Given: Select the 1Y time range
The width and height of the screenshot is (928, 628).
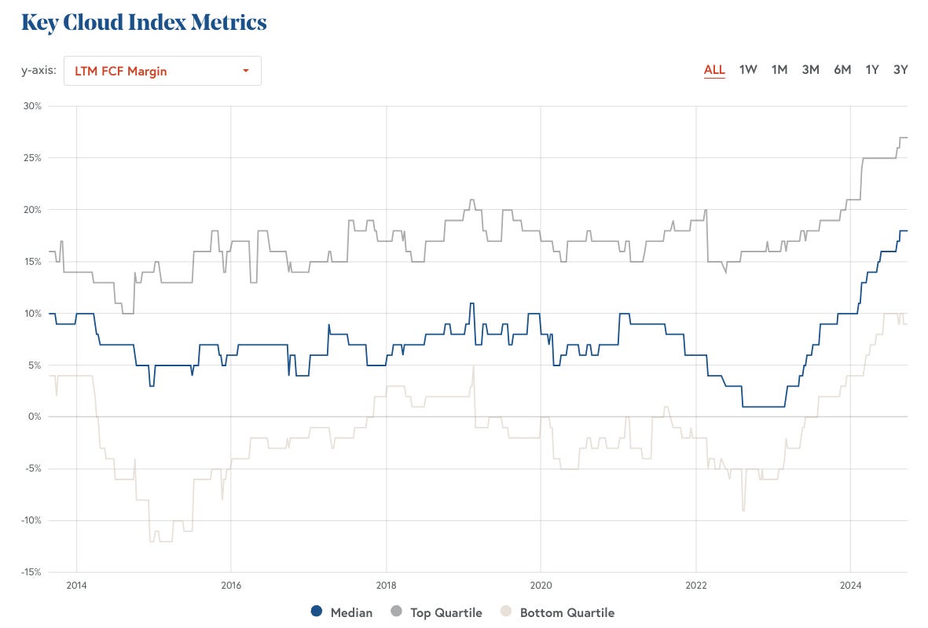Looking at the screenshot, I should coord(871,70).
